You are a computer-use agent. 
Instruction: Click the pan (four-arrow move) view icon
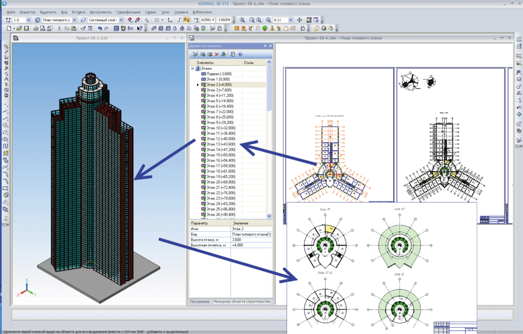(300, 20)
